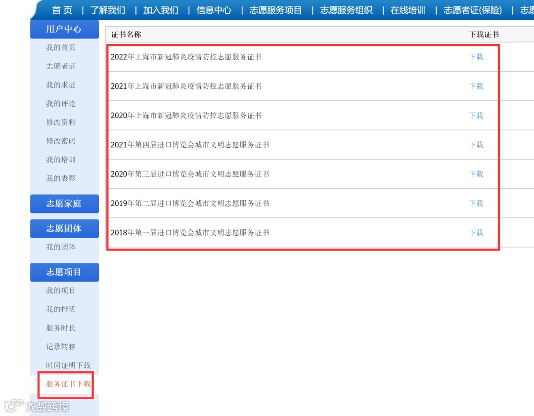Open the 志愿者证(保险) menu item

(x=472, y=10)
